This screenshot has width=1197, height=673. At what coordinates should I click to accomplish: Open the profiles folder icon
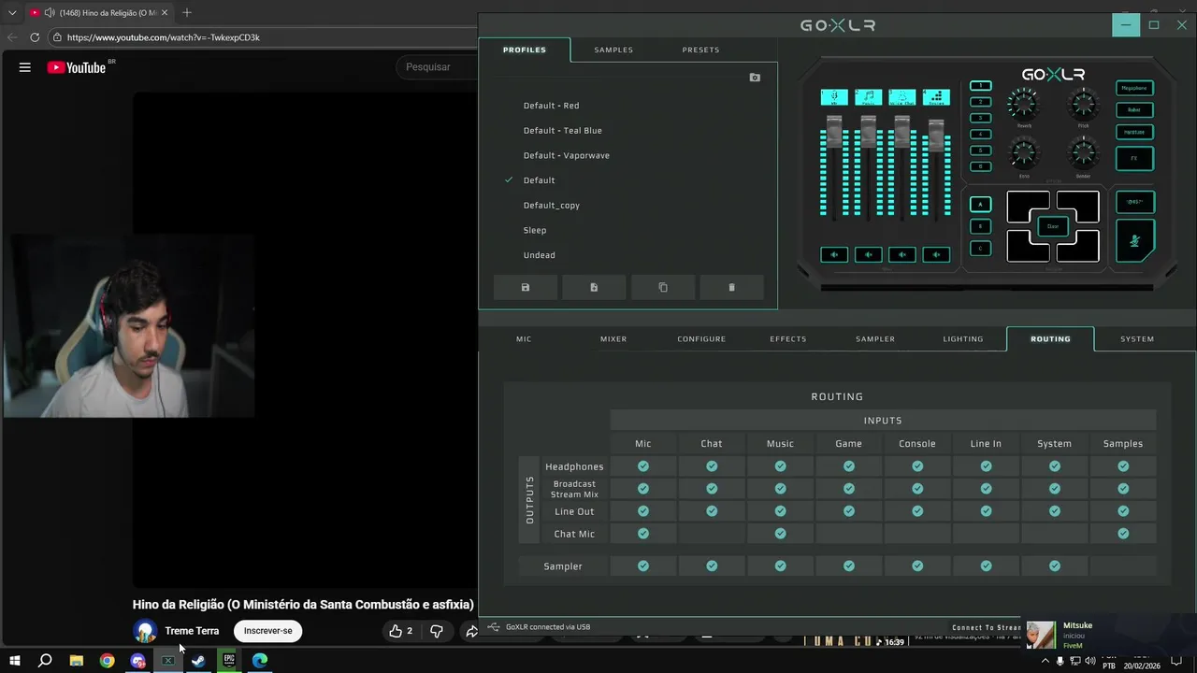pyautogui.click(x=755, y=78)
